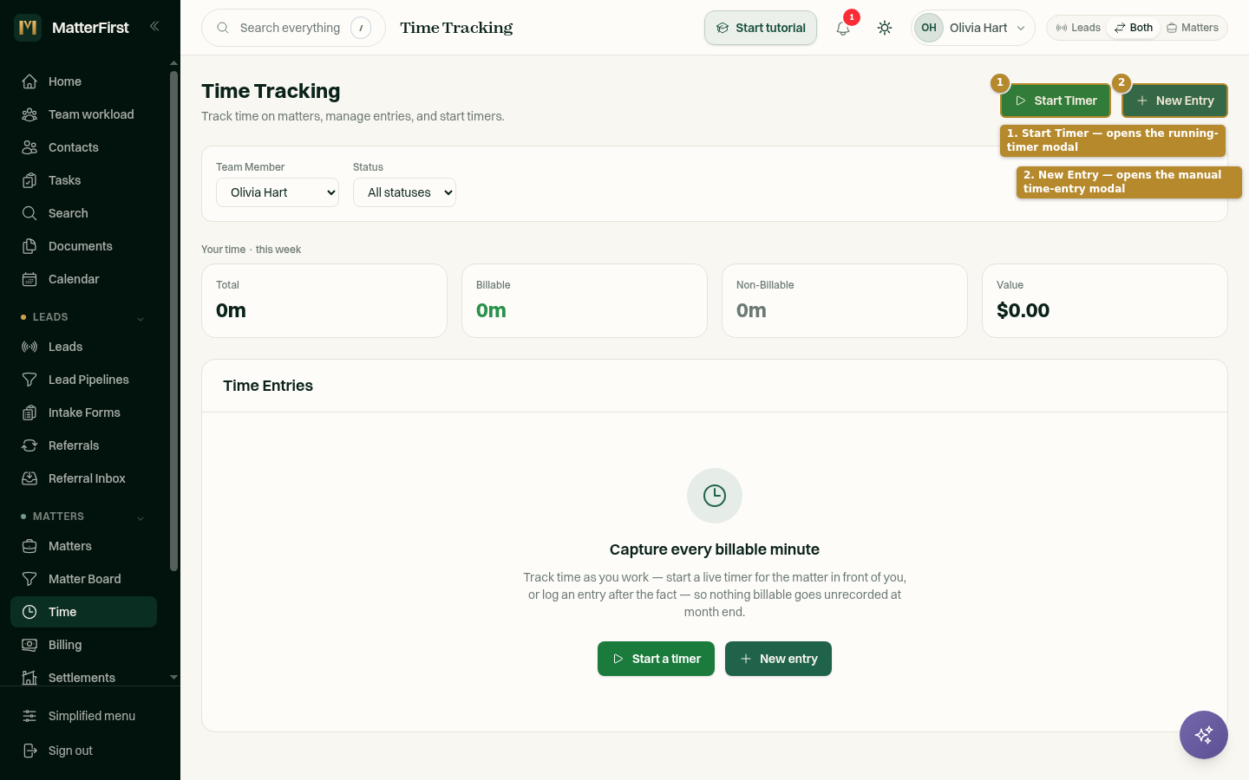The height and width of the screenshot is (780, 1249).
Task: Click the Simplified menu sliders icon
Action: (29, 716)
